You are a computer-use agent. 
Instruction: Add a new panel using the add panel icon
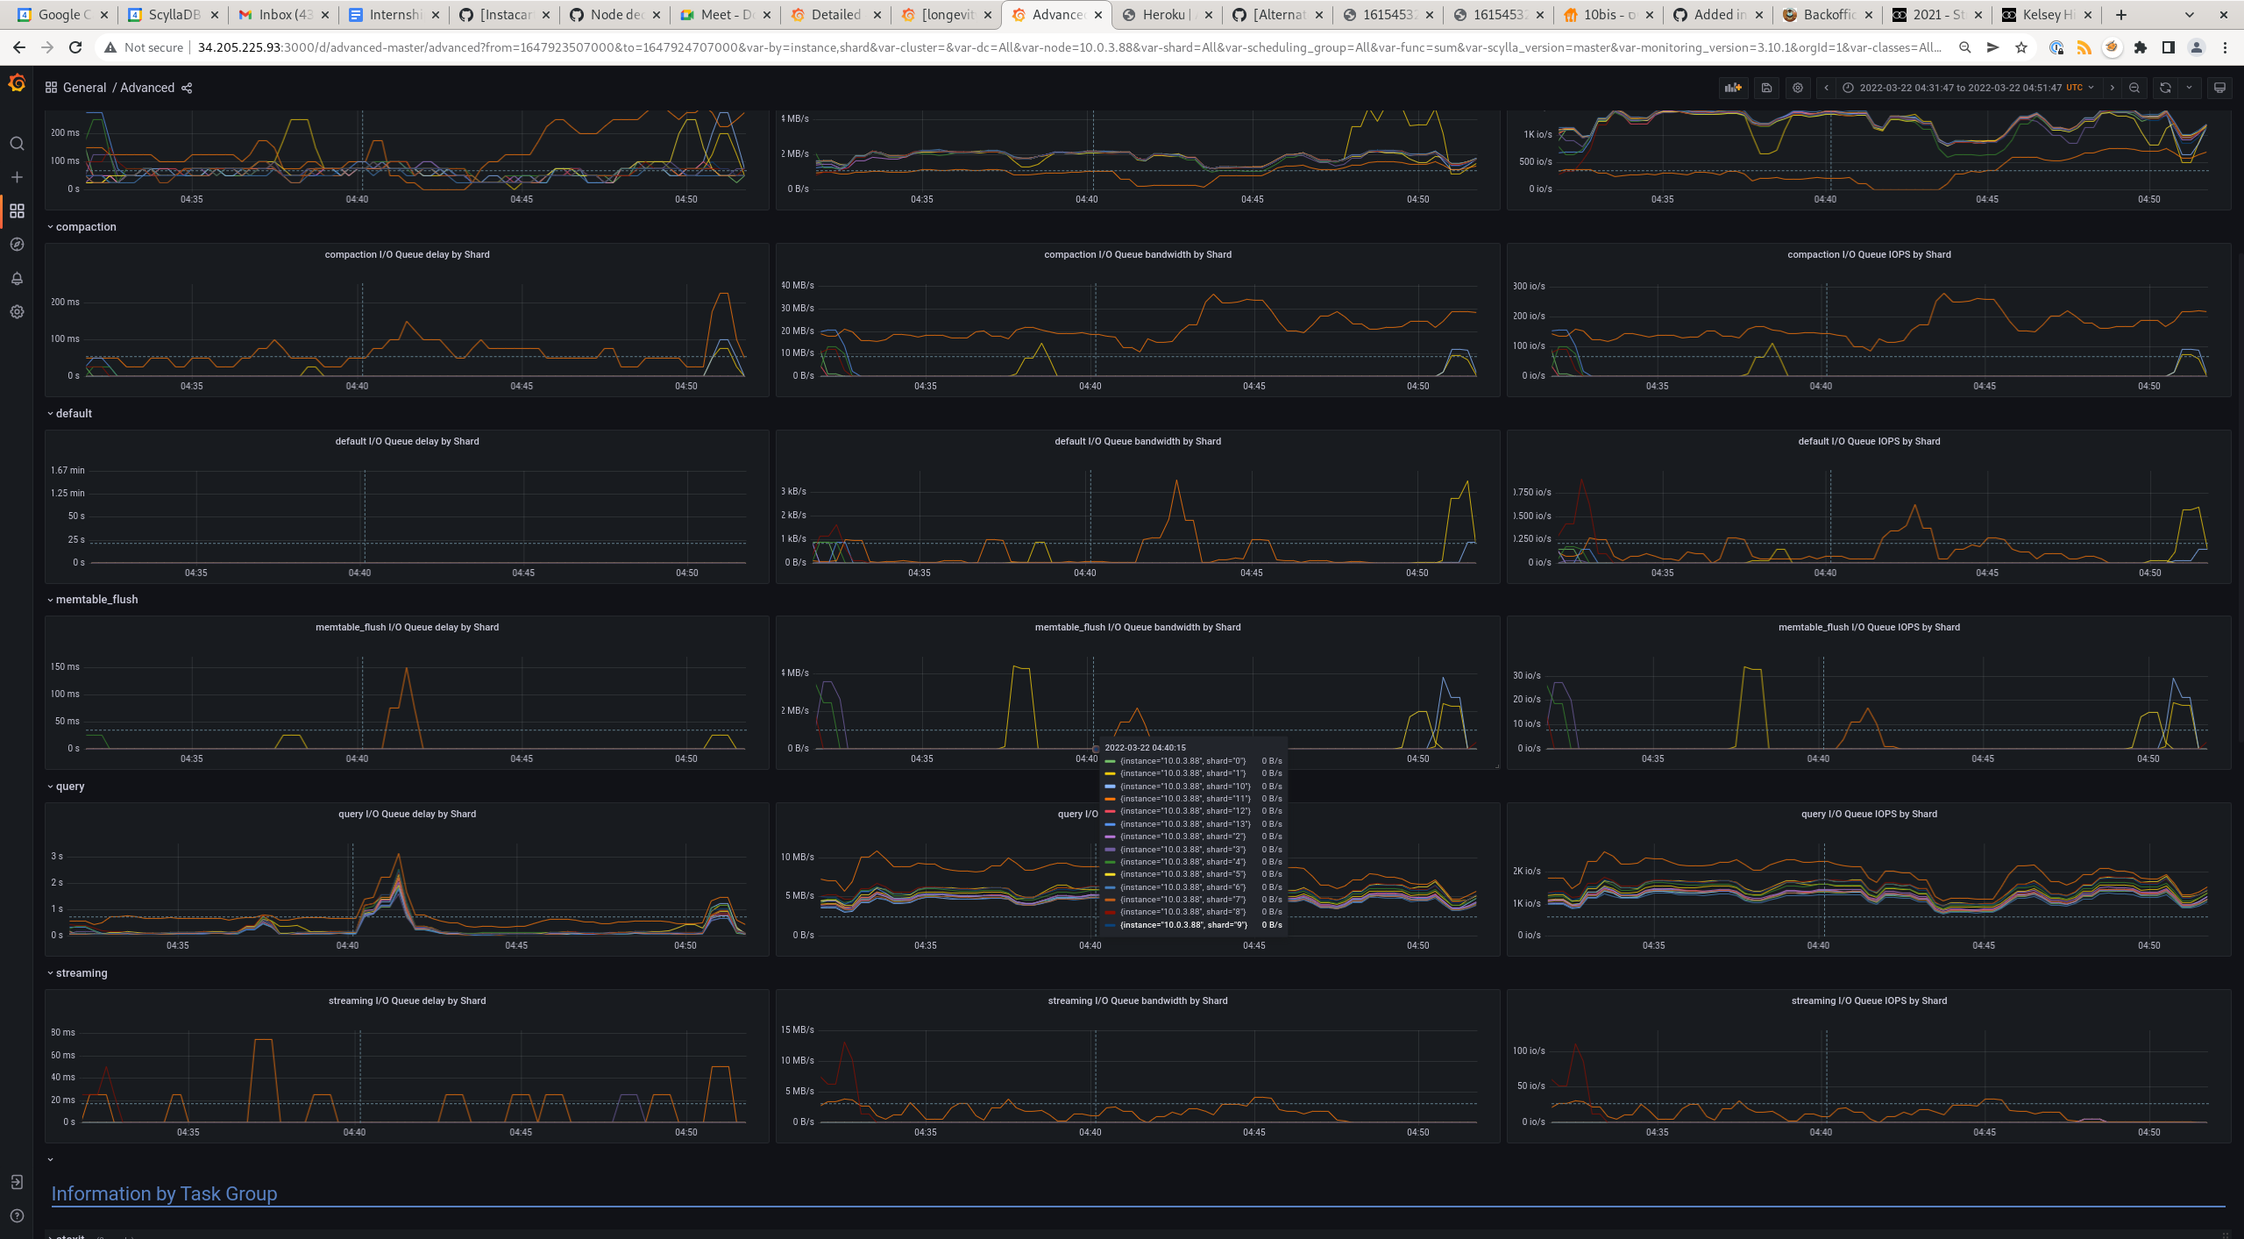[1733, 88]
